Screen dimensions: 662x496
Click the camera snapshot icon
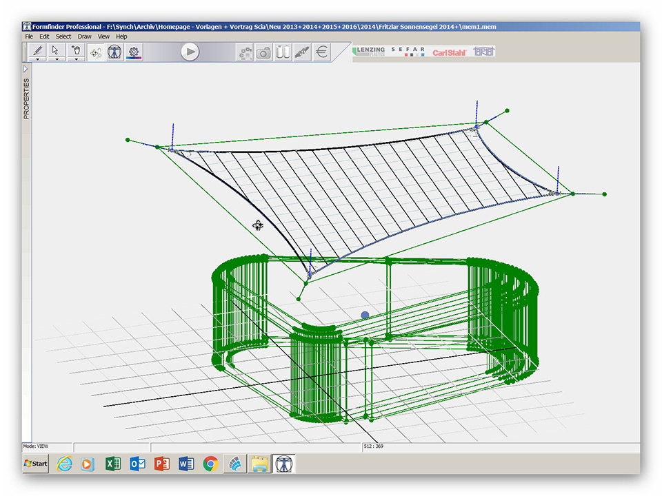[x=263, y=52]
